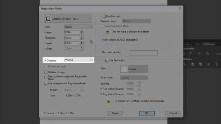The image size is (221, 124).
Task: Click the Note text field
Action: click(138, 46)
